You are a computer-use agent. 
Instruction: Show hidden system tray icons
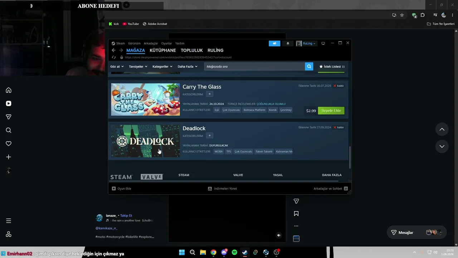tap(414, 252)
